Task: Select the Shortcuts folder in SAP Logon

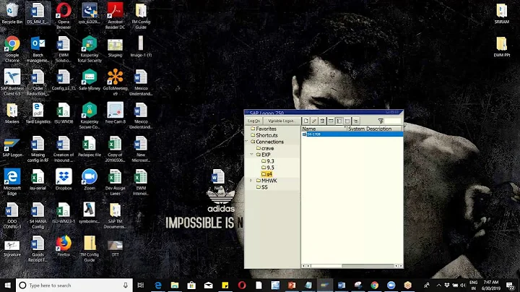Action: [264, 135]
